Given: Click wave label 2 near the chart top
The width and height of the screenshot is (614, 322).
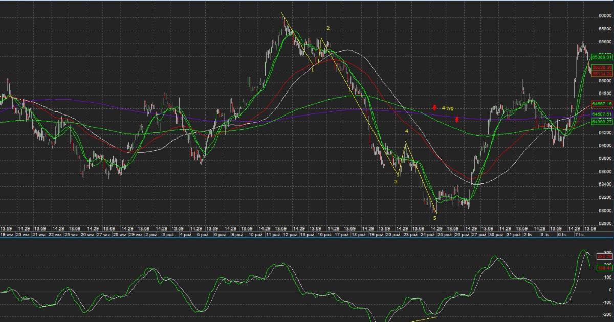Looking at the screenshot, I should coord(328,28).
